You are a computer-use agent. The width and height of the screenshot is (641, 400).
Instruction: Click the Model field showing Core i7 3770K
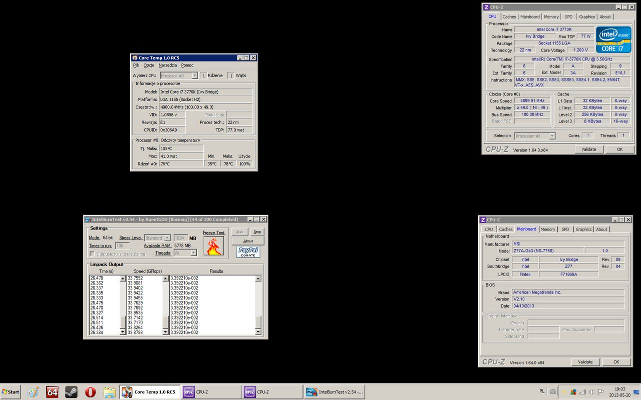tap(206, 92)
